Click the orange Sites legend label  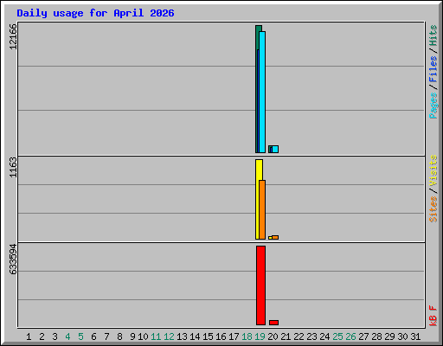click(x=433, y=209)
